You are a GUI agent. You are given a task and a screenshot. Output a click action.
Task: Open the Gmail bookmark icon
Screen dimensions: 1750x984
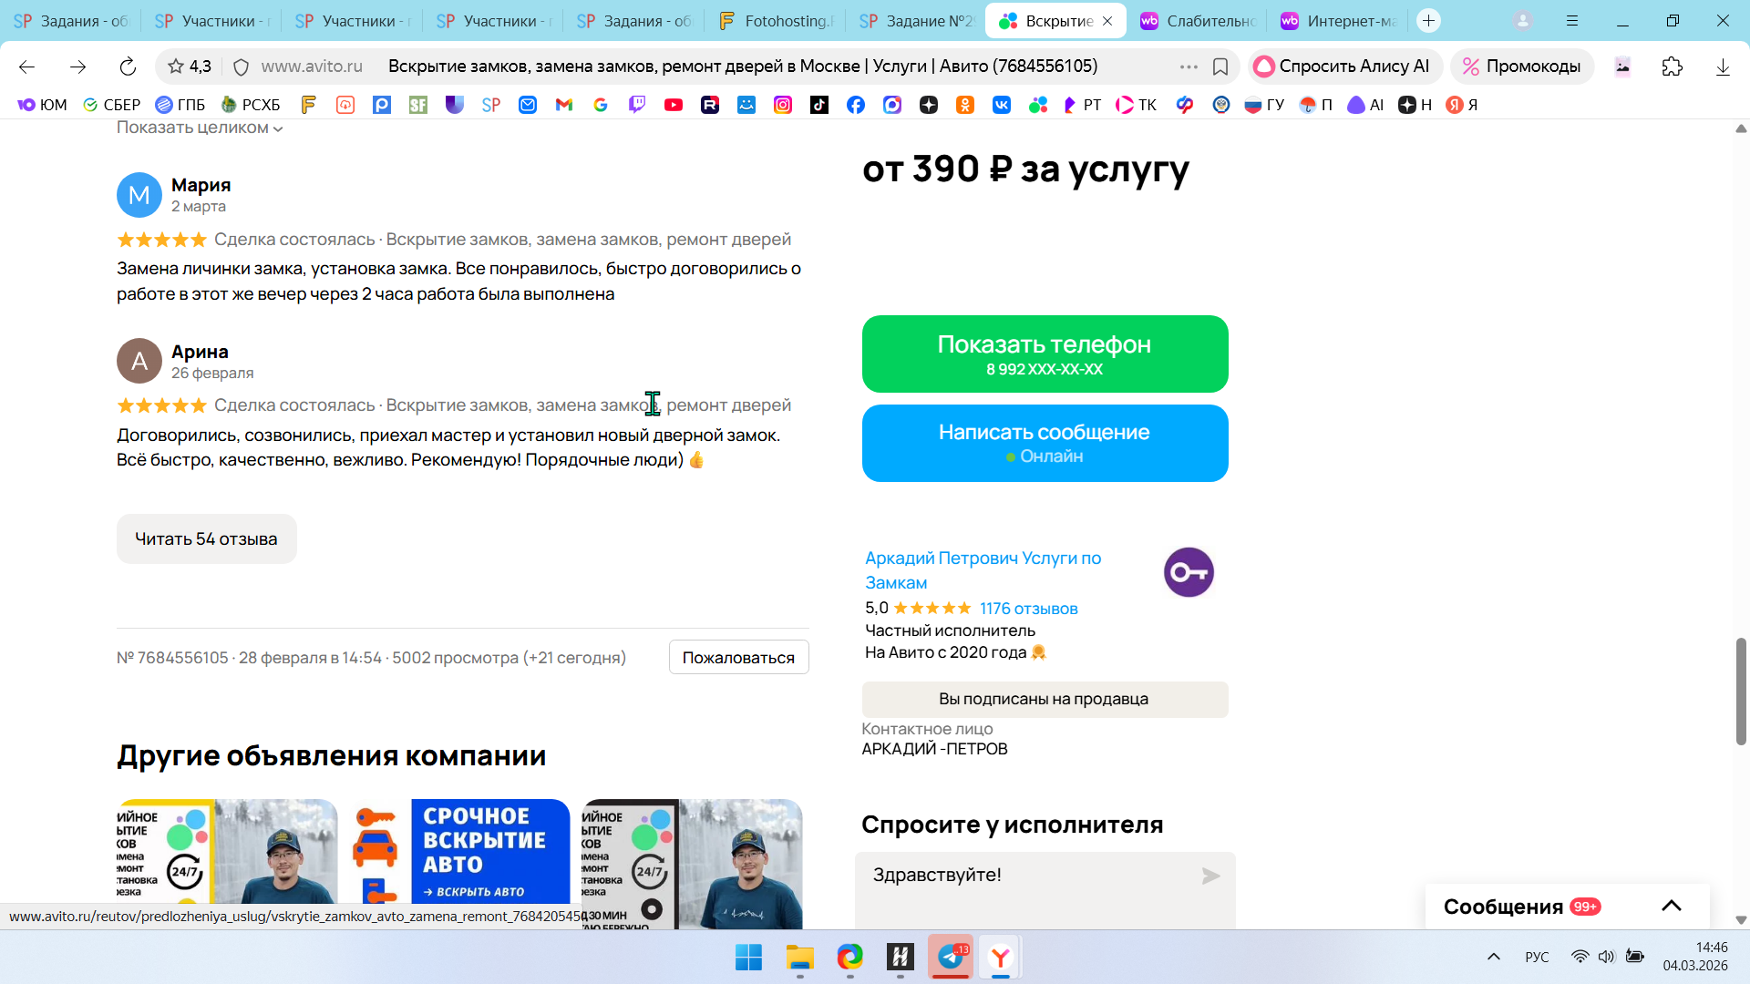tap(564, 105)
